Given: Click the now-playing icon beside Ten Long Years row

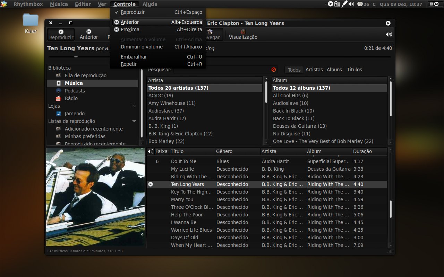Looking at the screenshot, I should tap(151, 184).
